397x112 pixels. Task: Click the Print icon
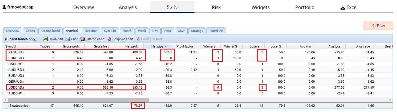point(68,39)
